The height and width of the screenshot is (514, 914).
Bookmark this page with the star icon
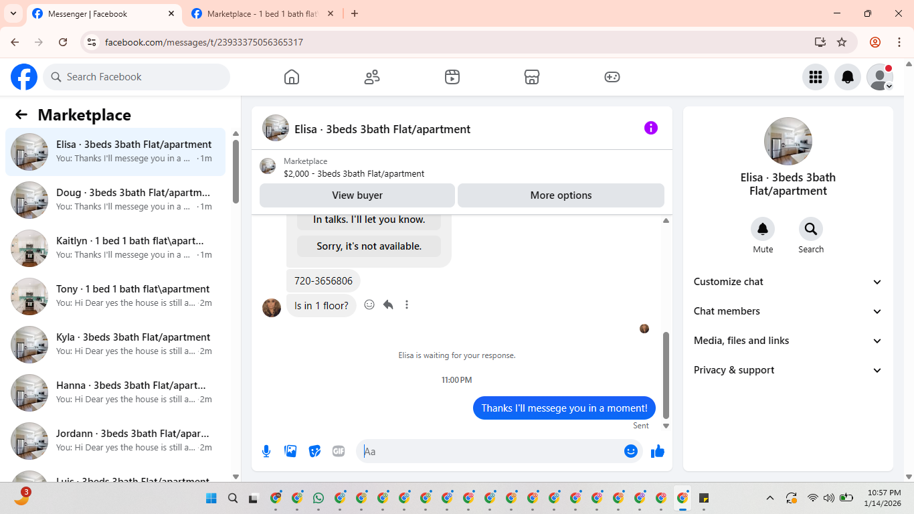842,42
